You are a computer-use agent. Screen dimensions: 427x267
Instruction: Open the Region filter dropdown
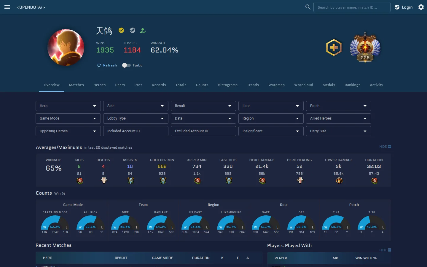coord(271,118)
